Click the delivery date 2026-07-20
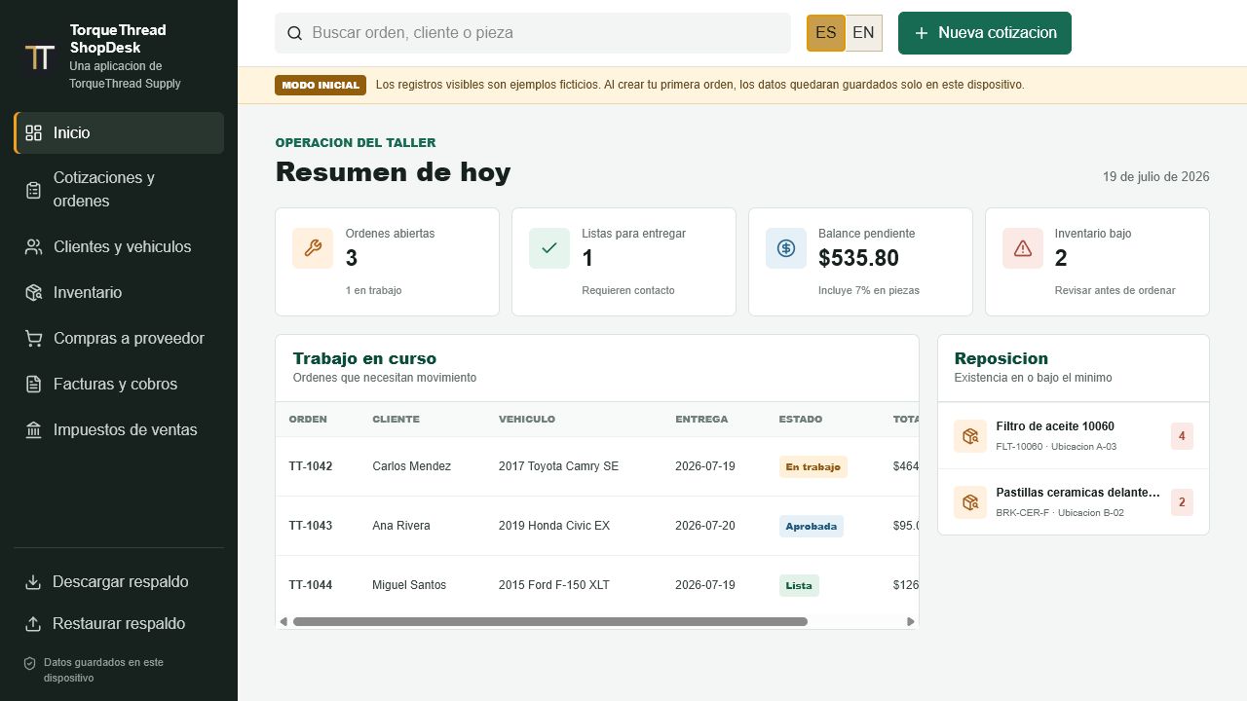This screenshot has width=1247, height=701. point(705,526)
